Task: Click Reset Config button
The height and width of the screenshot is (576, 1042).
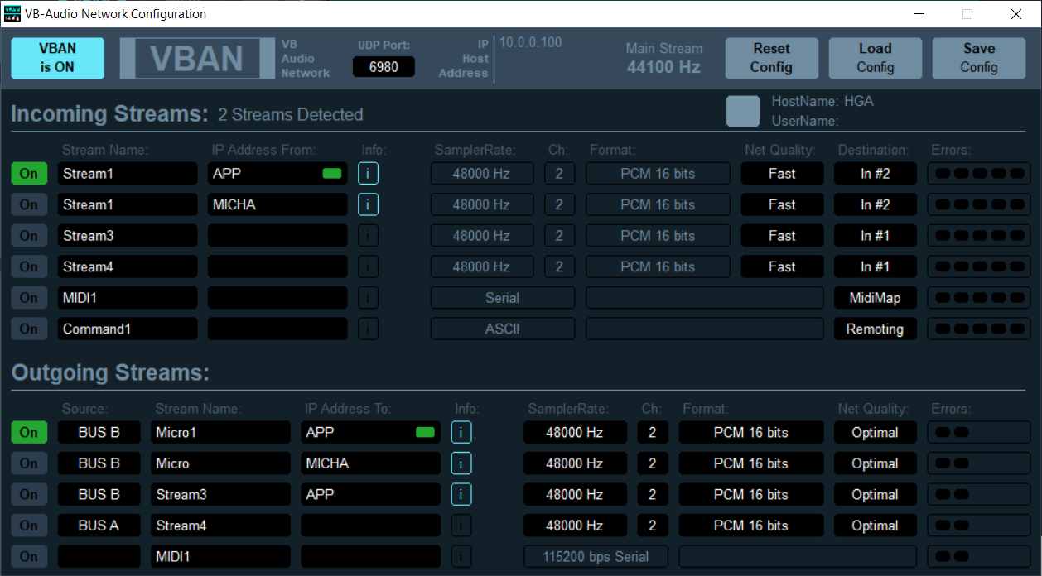Action: click(772, 58)
